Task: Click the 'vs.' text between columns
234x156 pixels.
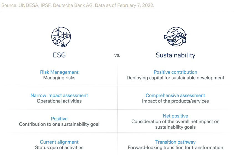Action: click(x=117, y=55)
